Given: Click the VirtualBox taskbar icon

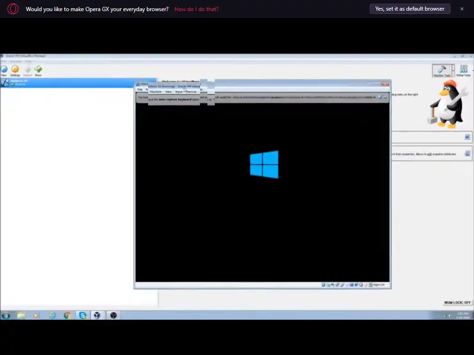Looking at the screenshot, I should coord(97,315).
